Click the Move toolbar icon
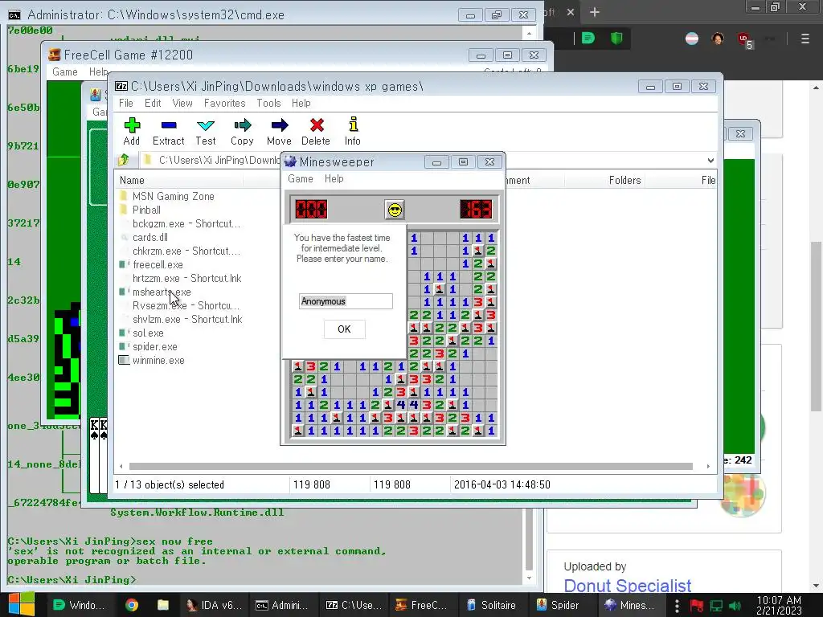 point(279,131)
